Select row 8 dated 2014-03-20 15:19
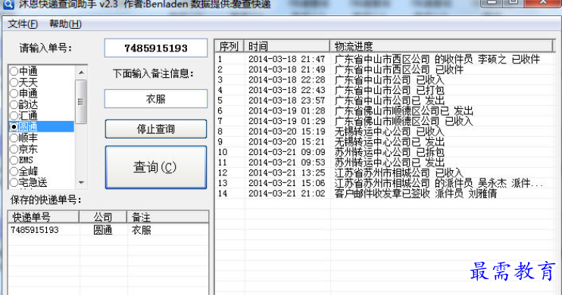The height and width of the screenshot is (295, 562). 385,132
